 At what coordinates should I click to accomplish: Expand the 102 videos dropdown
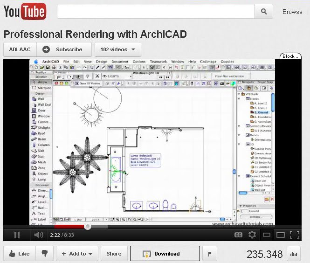tap(118, 49)
